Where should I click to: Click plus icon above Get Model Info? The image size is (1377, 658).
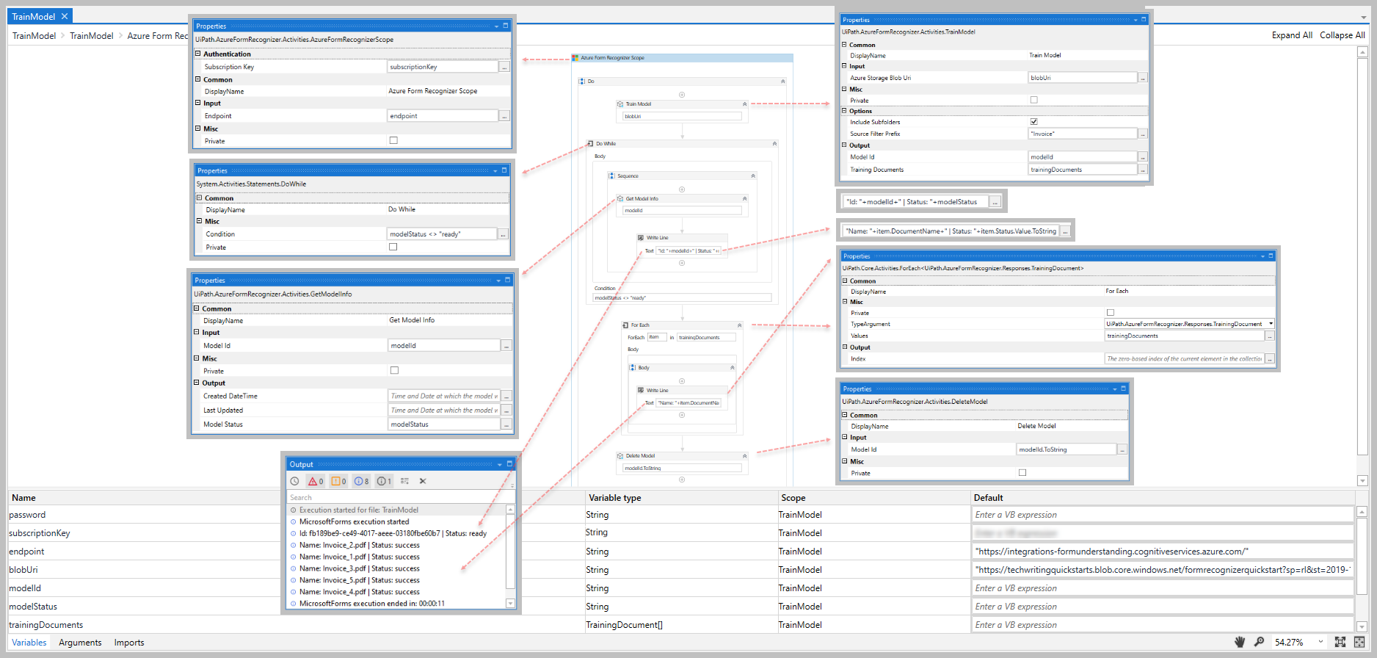682,189
